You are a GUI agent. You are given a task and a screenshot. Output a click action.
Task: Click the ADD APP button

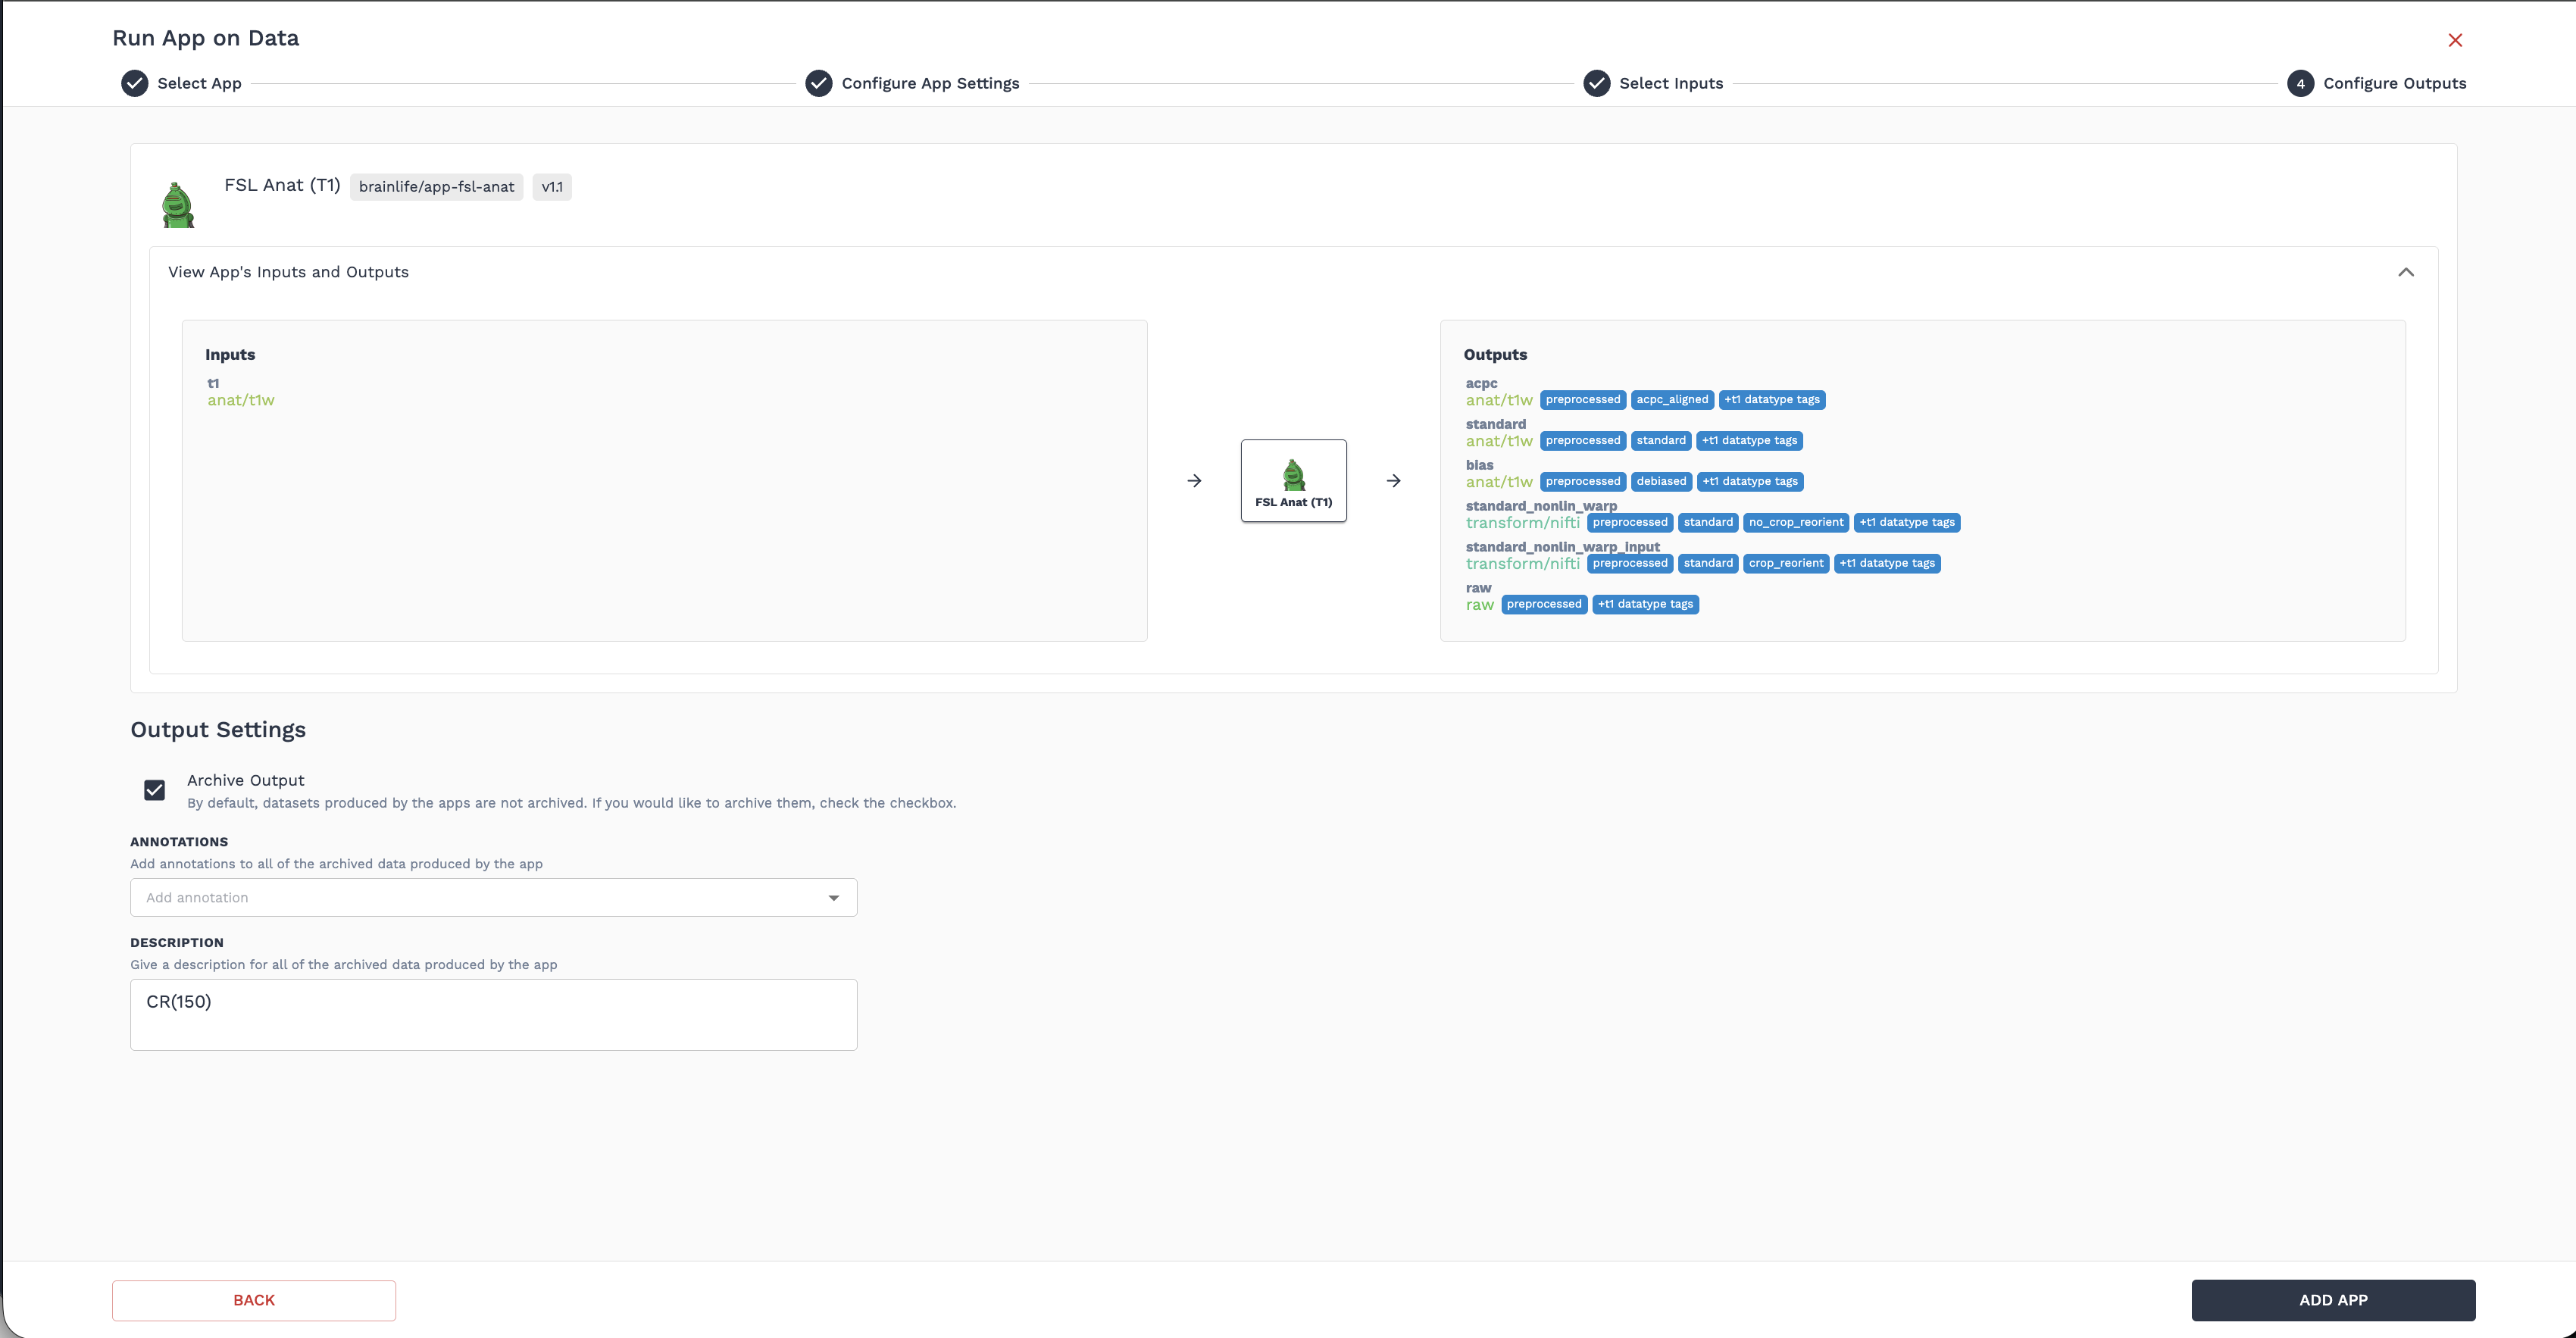[x=2333, y=1300]
